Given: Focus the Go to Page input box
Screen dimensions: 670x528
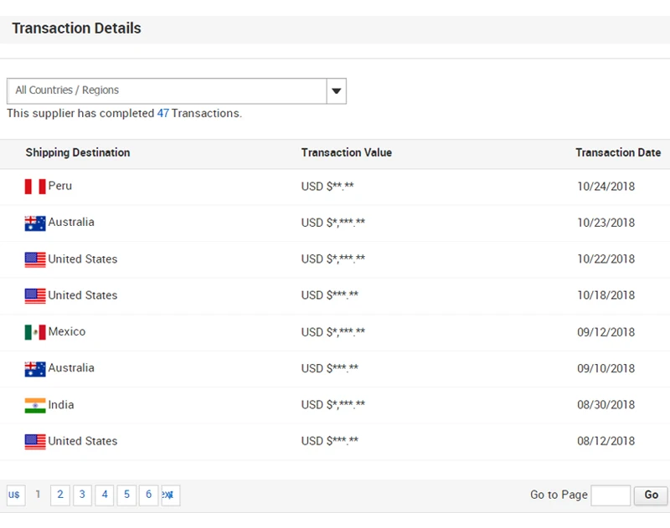Looking at the screenshot, I should coord(611,495).
